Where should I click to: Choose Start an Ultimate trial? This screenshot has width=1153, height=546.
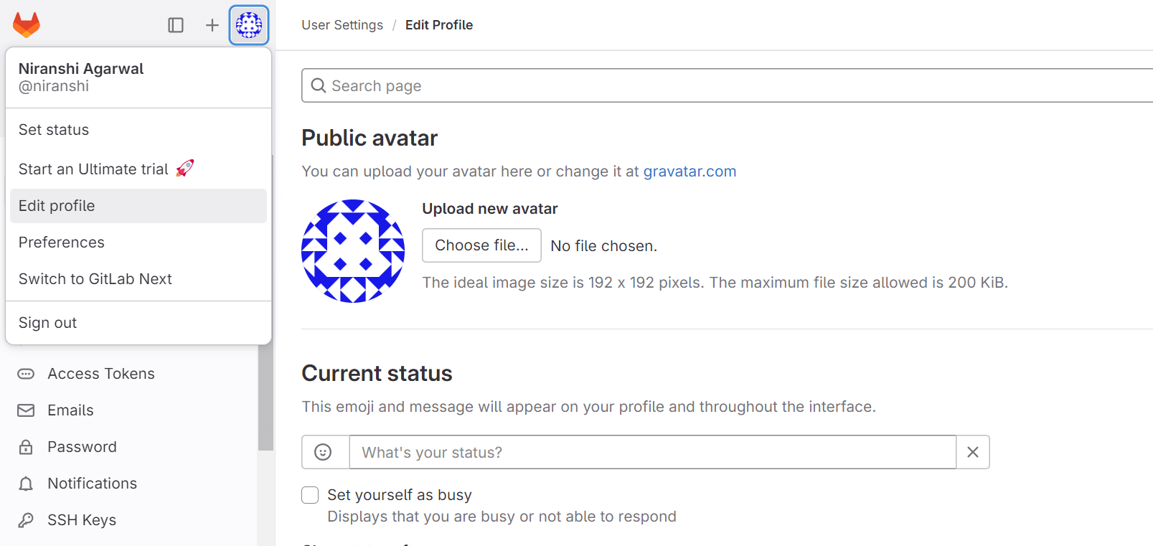(138, 169)
